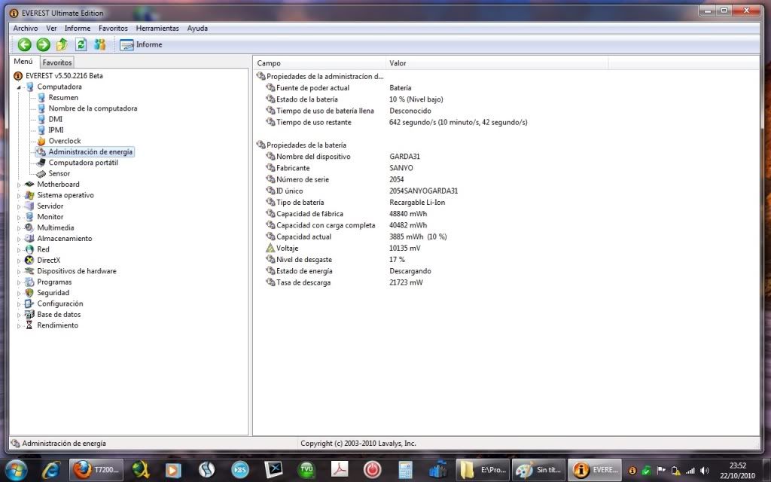This screenshot has width=771, height=482.
Task: Expand the Multimedia tree node
Action: click(19, 228)
